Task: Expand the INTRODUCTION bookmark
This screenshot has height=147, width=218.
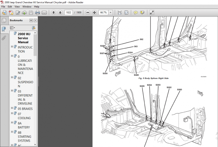Action: click(12, 47)
